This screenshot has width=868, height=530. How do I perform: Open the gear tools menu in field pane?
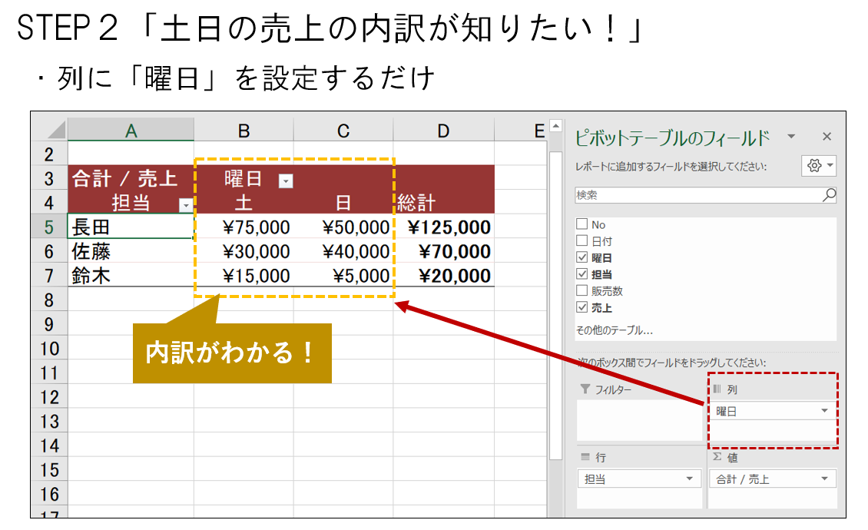coord(820,166)
